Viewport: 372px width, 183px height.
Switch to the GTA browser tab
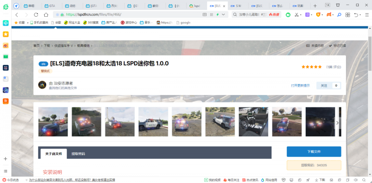tap(52, 6)
